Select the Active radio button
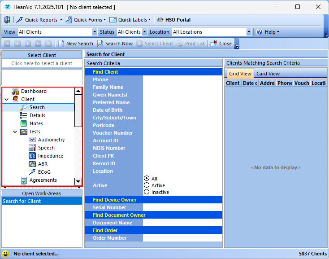The image size is (329, 259). click(x=147, y=185)
